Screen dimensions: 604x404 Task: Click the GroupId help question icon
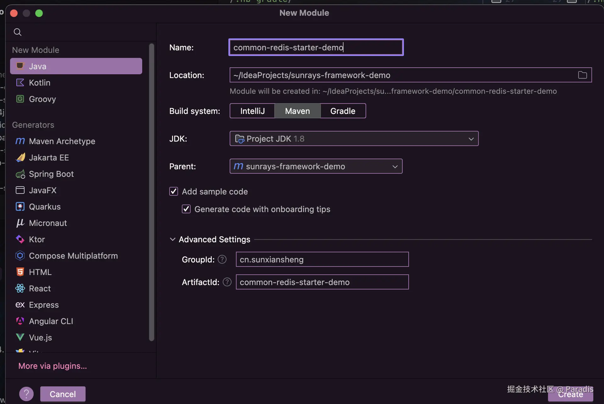[x=222, y=259]
